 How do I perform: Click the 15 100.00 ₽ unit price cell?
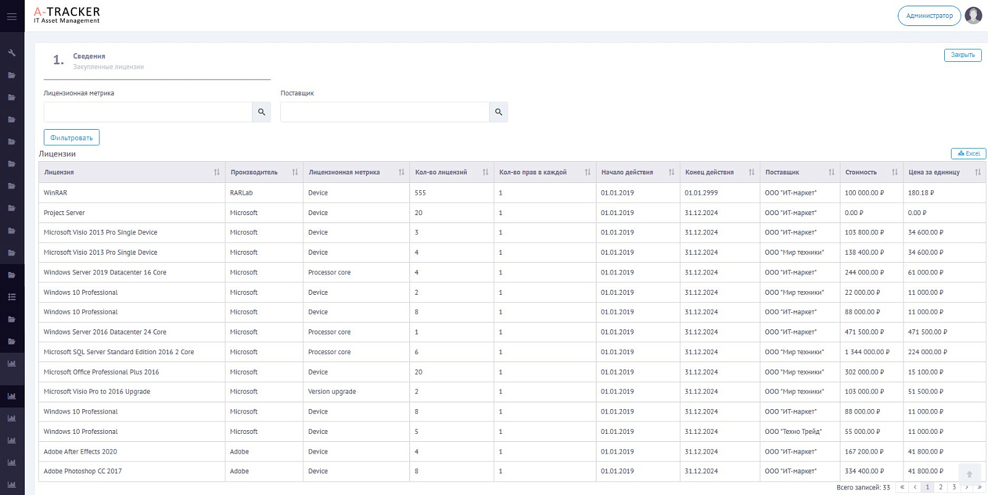point(944,372)
